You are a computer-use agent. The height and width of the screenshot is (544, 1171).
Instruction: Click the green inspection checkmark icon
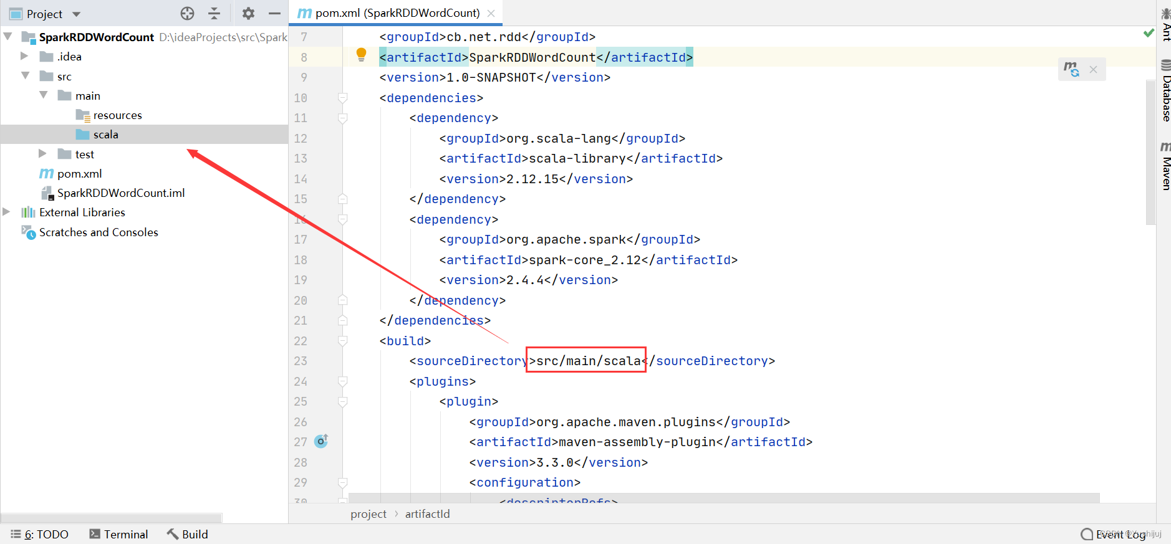1149,32
